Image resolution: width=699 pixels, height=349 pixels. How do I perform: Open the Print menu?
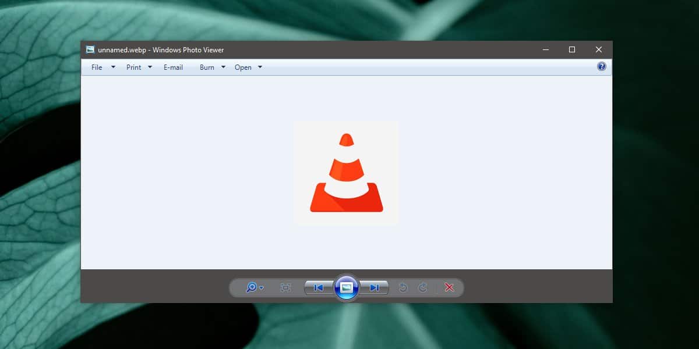[134, 67]
